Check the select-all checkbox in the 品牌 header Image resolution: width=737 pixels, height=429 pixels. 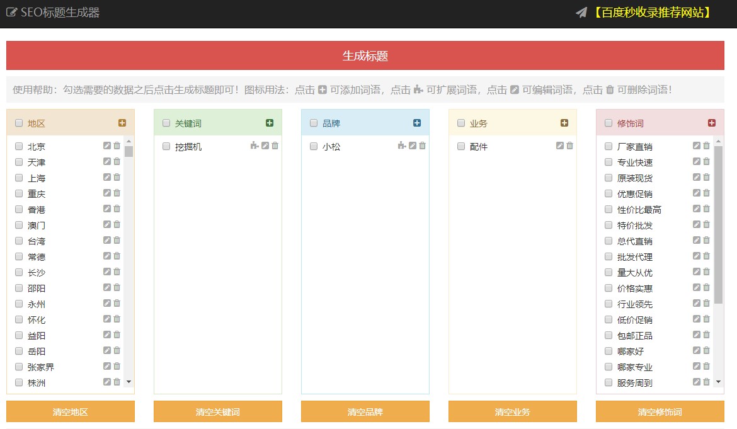313,123
